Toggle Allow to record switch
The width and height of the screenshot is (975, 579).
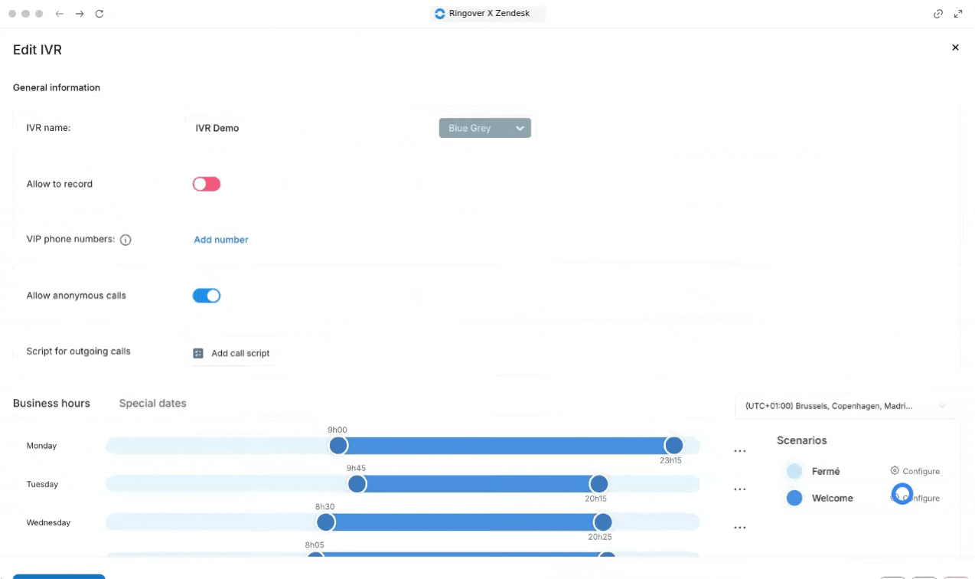pos(207,184)
